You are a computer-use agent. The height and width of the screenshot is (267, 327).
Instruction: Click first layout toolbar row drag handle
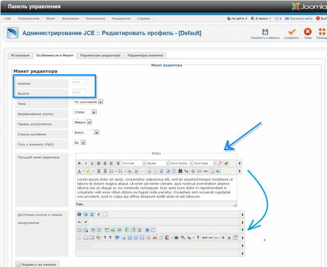point(240,163)
